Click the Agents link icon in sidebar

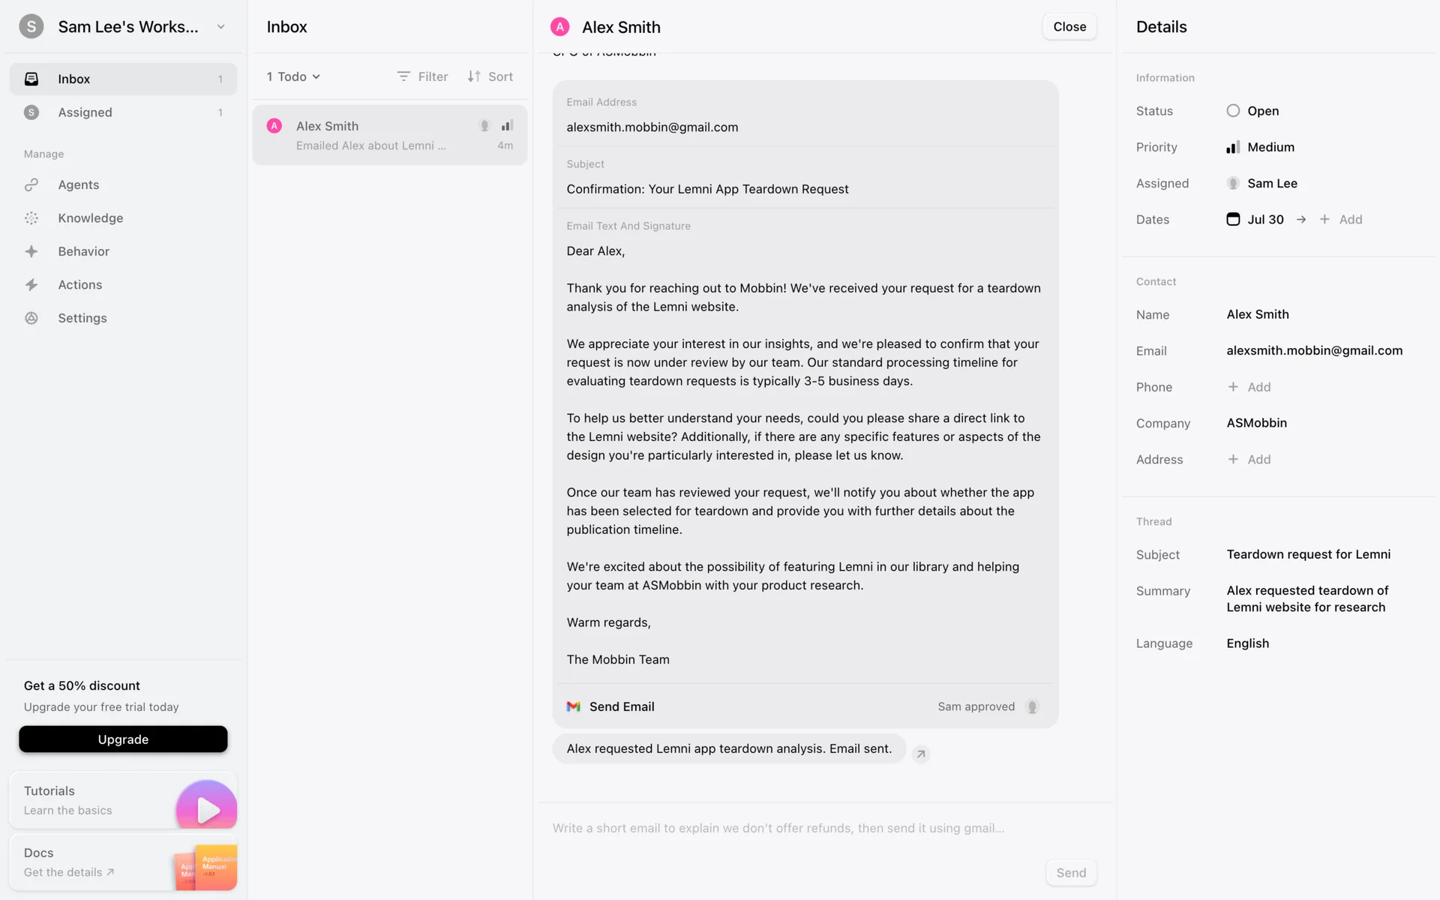click(x=31, y=184)
